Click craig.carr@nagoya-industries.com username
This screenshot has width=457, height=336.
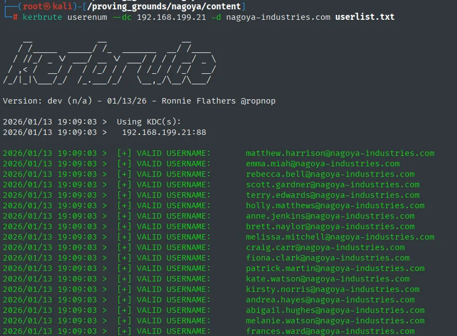325,247
